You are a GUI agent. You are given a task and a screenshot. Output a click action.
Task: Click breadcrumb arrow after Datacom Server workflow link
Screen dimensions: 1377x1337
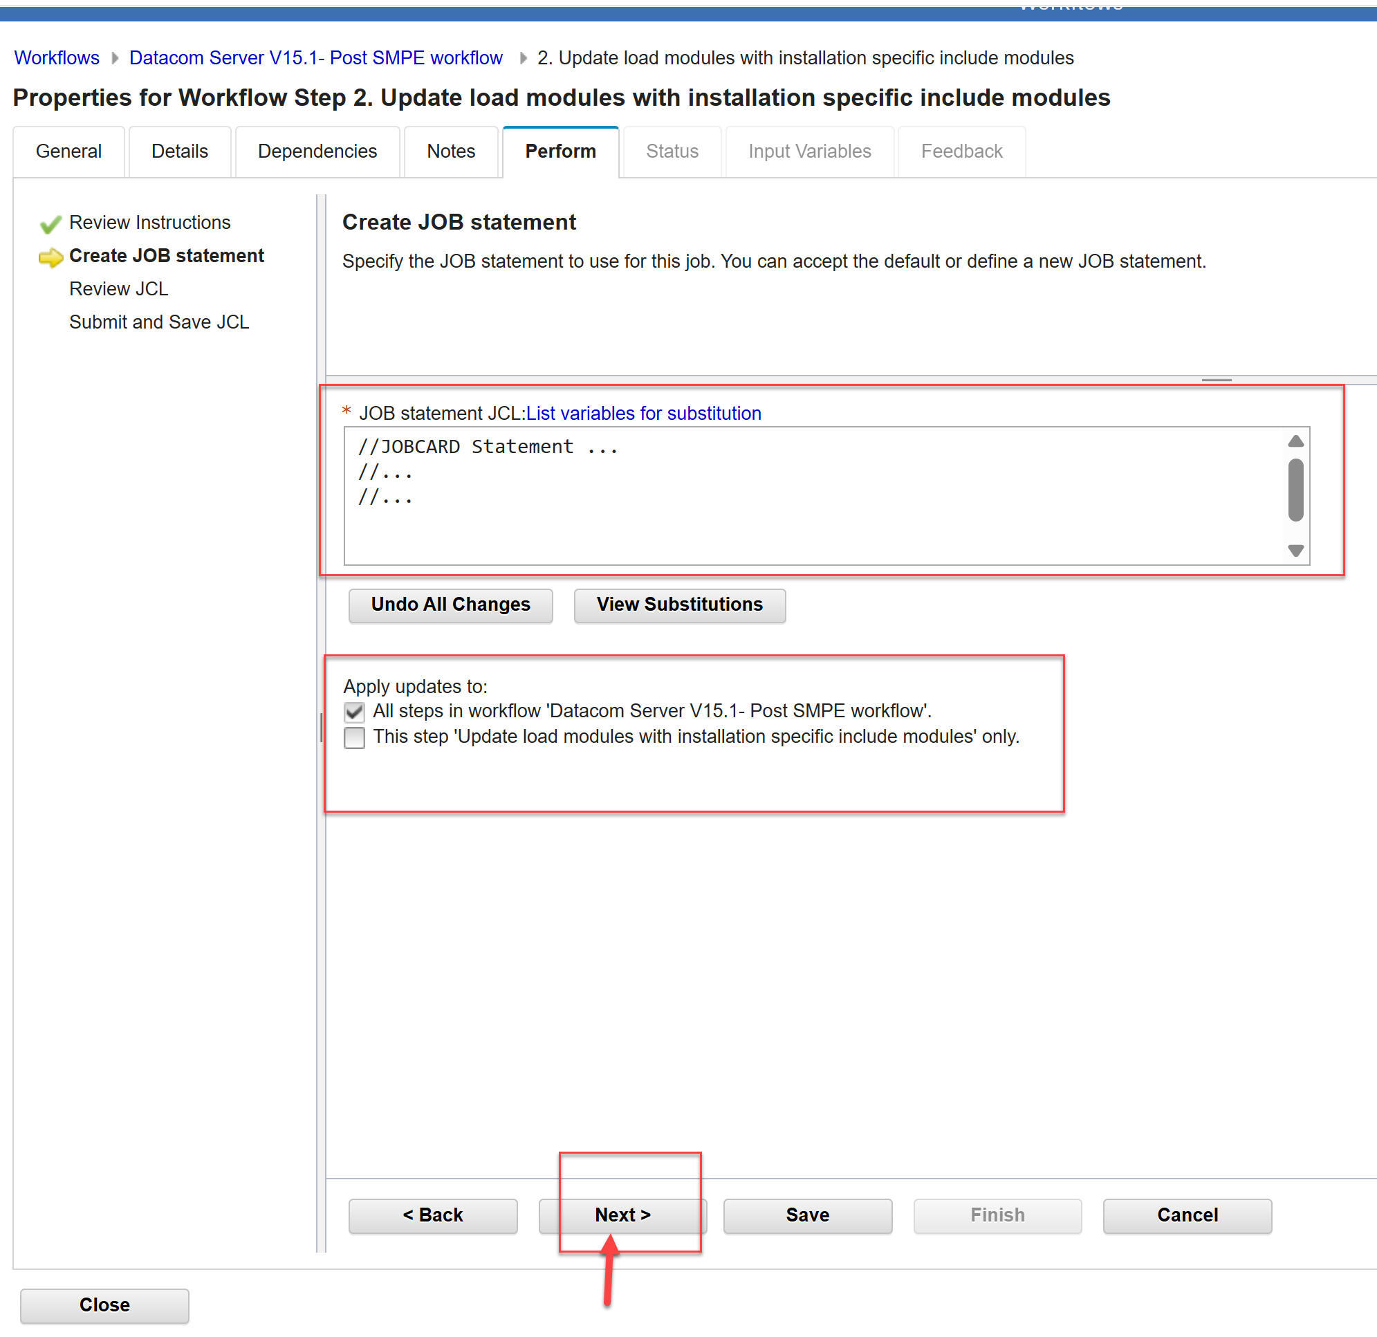point(522,58)
